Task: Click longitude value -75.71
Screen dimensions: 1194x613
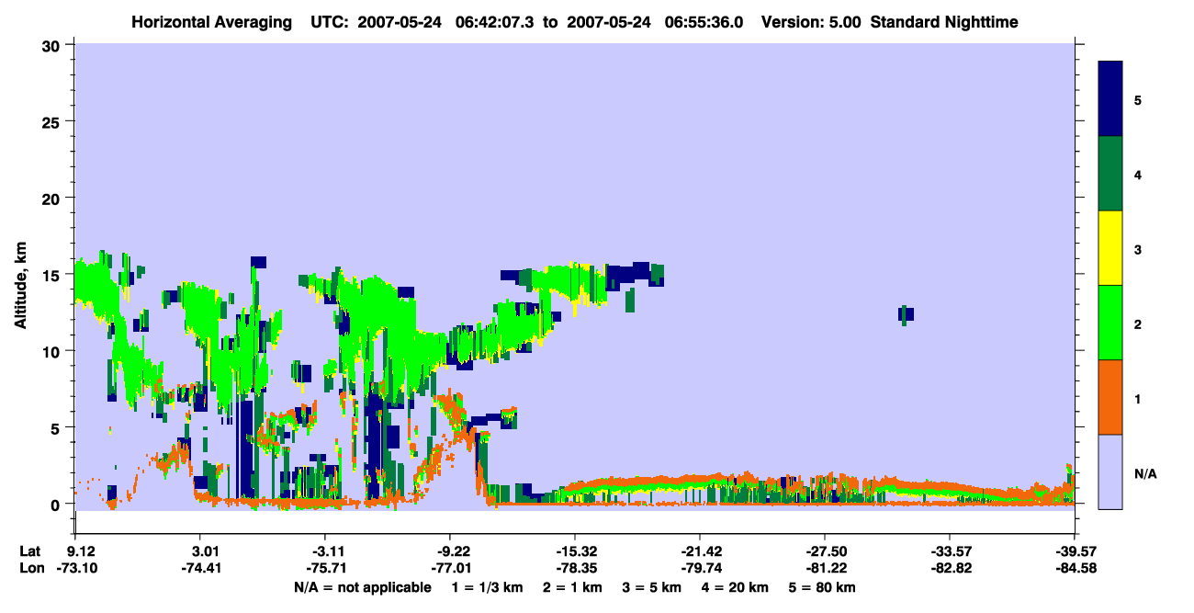Action: (x=325, y=569)
